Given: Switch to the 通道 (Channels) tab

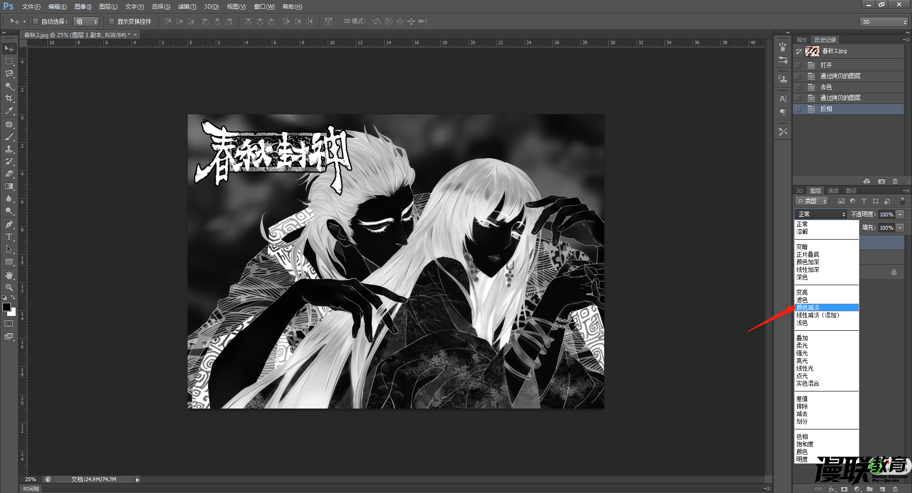Looking at the screenshot, I should coord(833,191).
